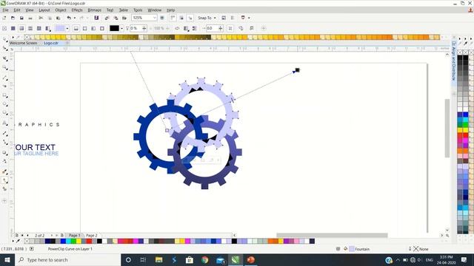This screenshot has height=266, width=474.
Task: Open the Effects menu
Action: click(77, 10)
